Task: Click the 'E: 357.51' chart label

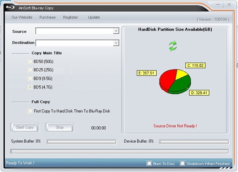Action: (x=146, y=73)
